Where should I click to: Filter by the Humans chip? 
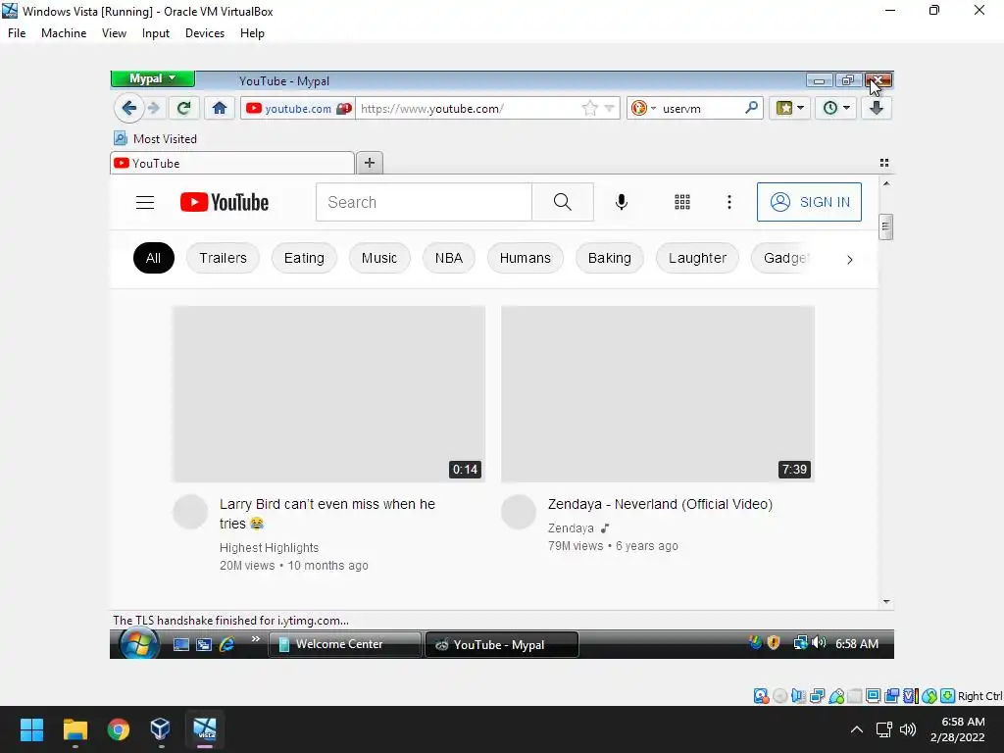(526, 258)
